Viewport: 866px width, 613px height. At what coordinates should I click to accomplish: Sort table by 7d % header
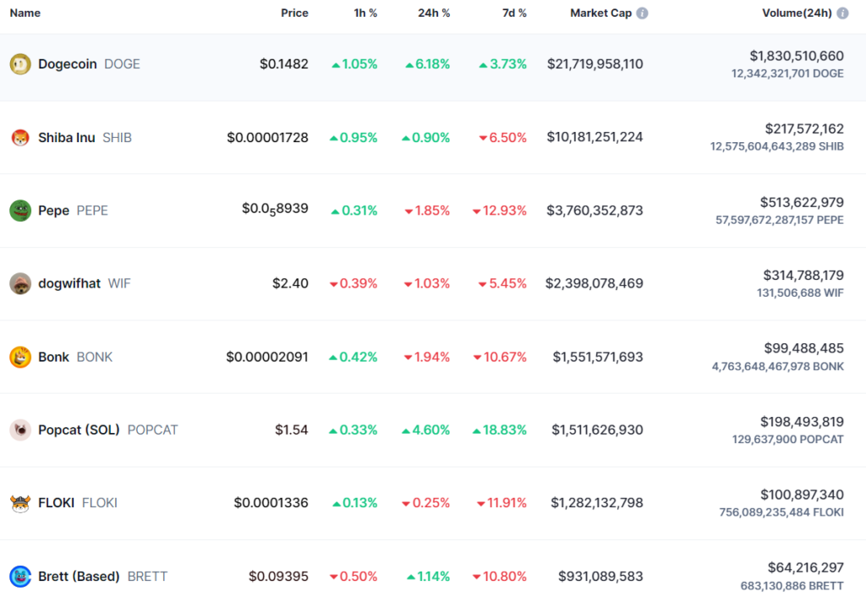(514, 14)
